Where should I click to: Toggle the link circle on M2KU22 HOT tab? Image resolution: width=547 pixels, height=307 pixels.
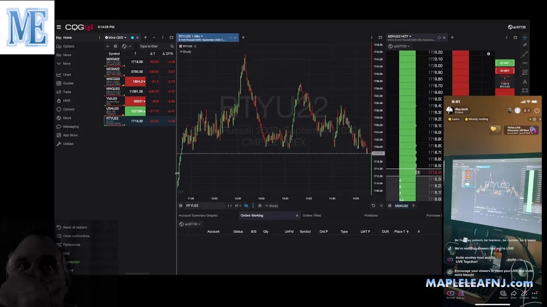point(439,38)
